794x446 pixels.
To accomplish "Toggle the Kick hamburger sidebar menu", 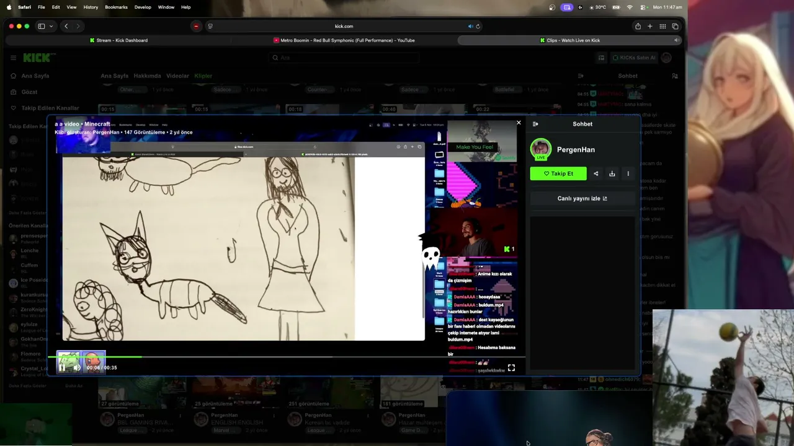I will pyautogui.click(x=13, y=58).
